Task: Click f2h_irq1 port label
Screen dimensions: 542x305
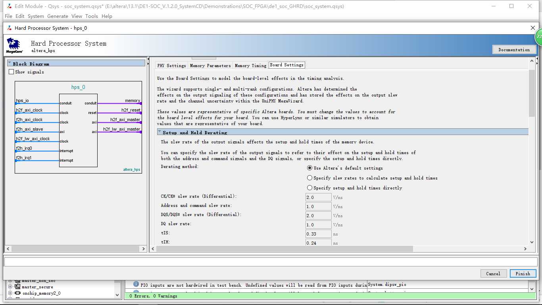Action: pyautogui.click(x=24, y=158)
